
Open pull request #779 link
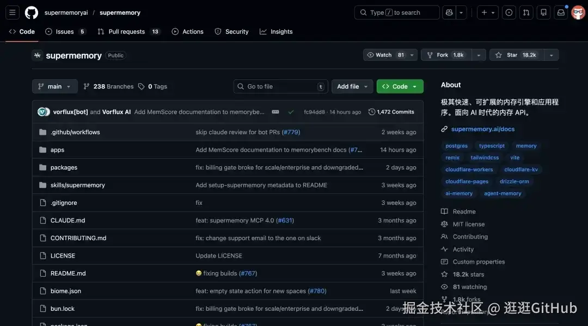pyautogui.click(x=291, y=132)
